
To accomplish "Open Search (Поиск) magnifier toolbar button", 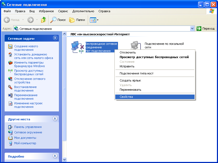I will (x=58, y=20).
